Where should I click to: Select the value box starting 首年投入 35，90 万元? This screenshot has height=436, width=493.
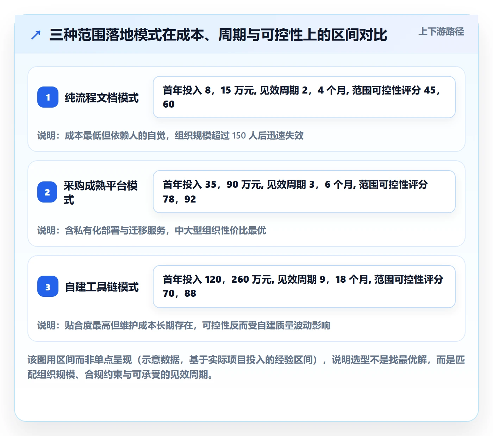coord(304,192)
